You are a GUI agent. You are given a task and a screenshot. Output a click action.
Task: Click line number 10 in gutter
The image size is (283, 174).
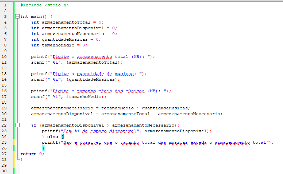click(4, 57)
